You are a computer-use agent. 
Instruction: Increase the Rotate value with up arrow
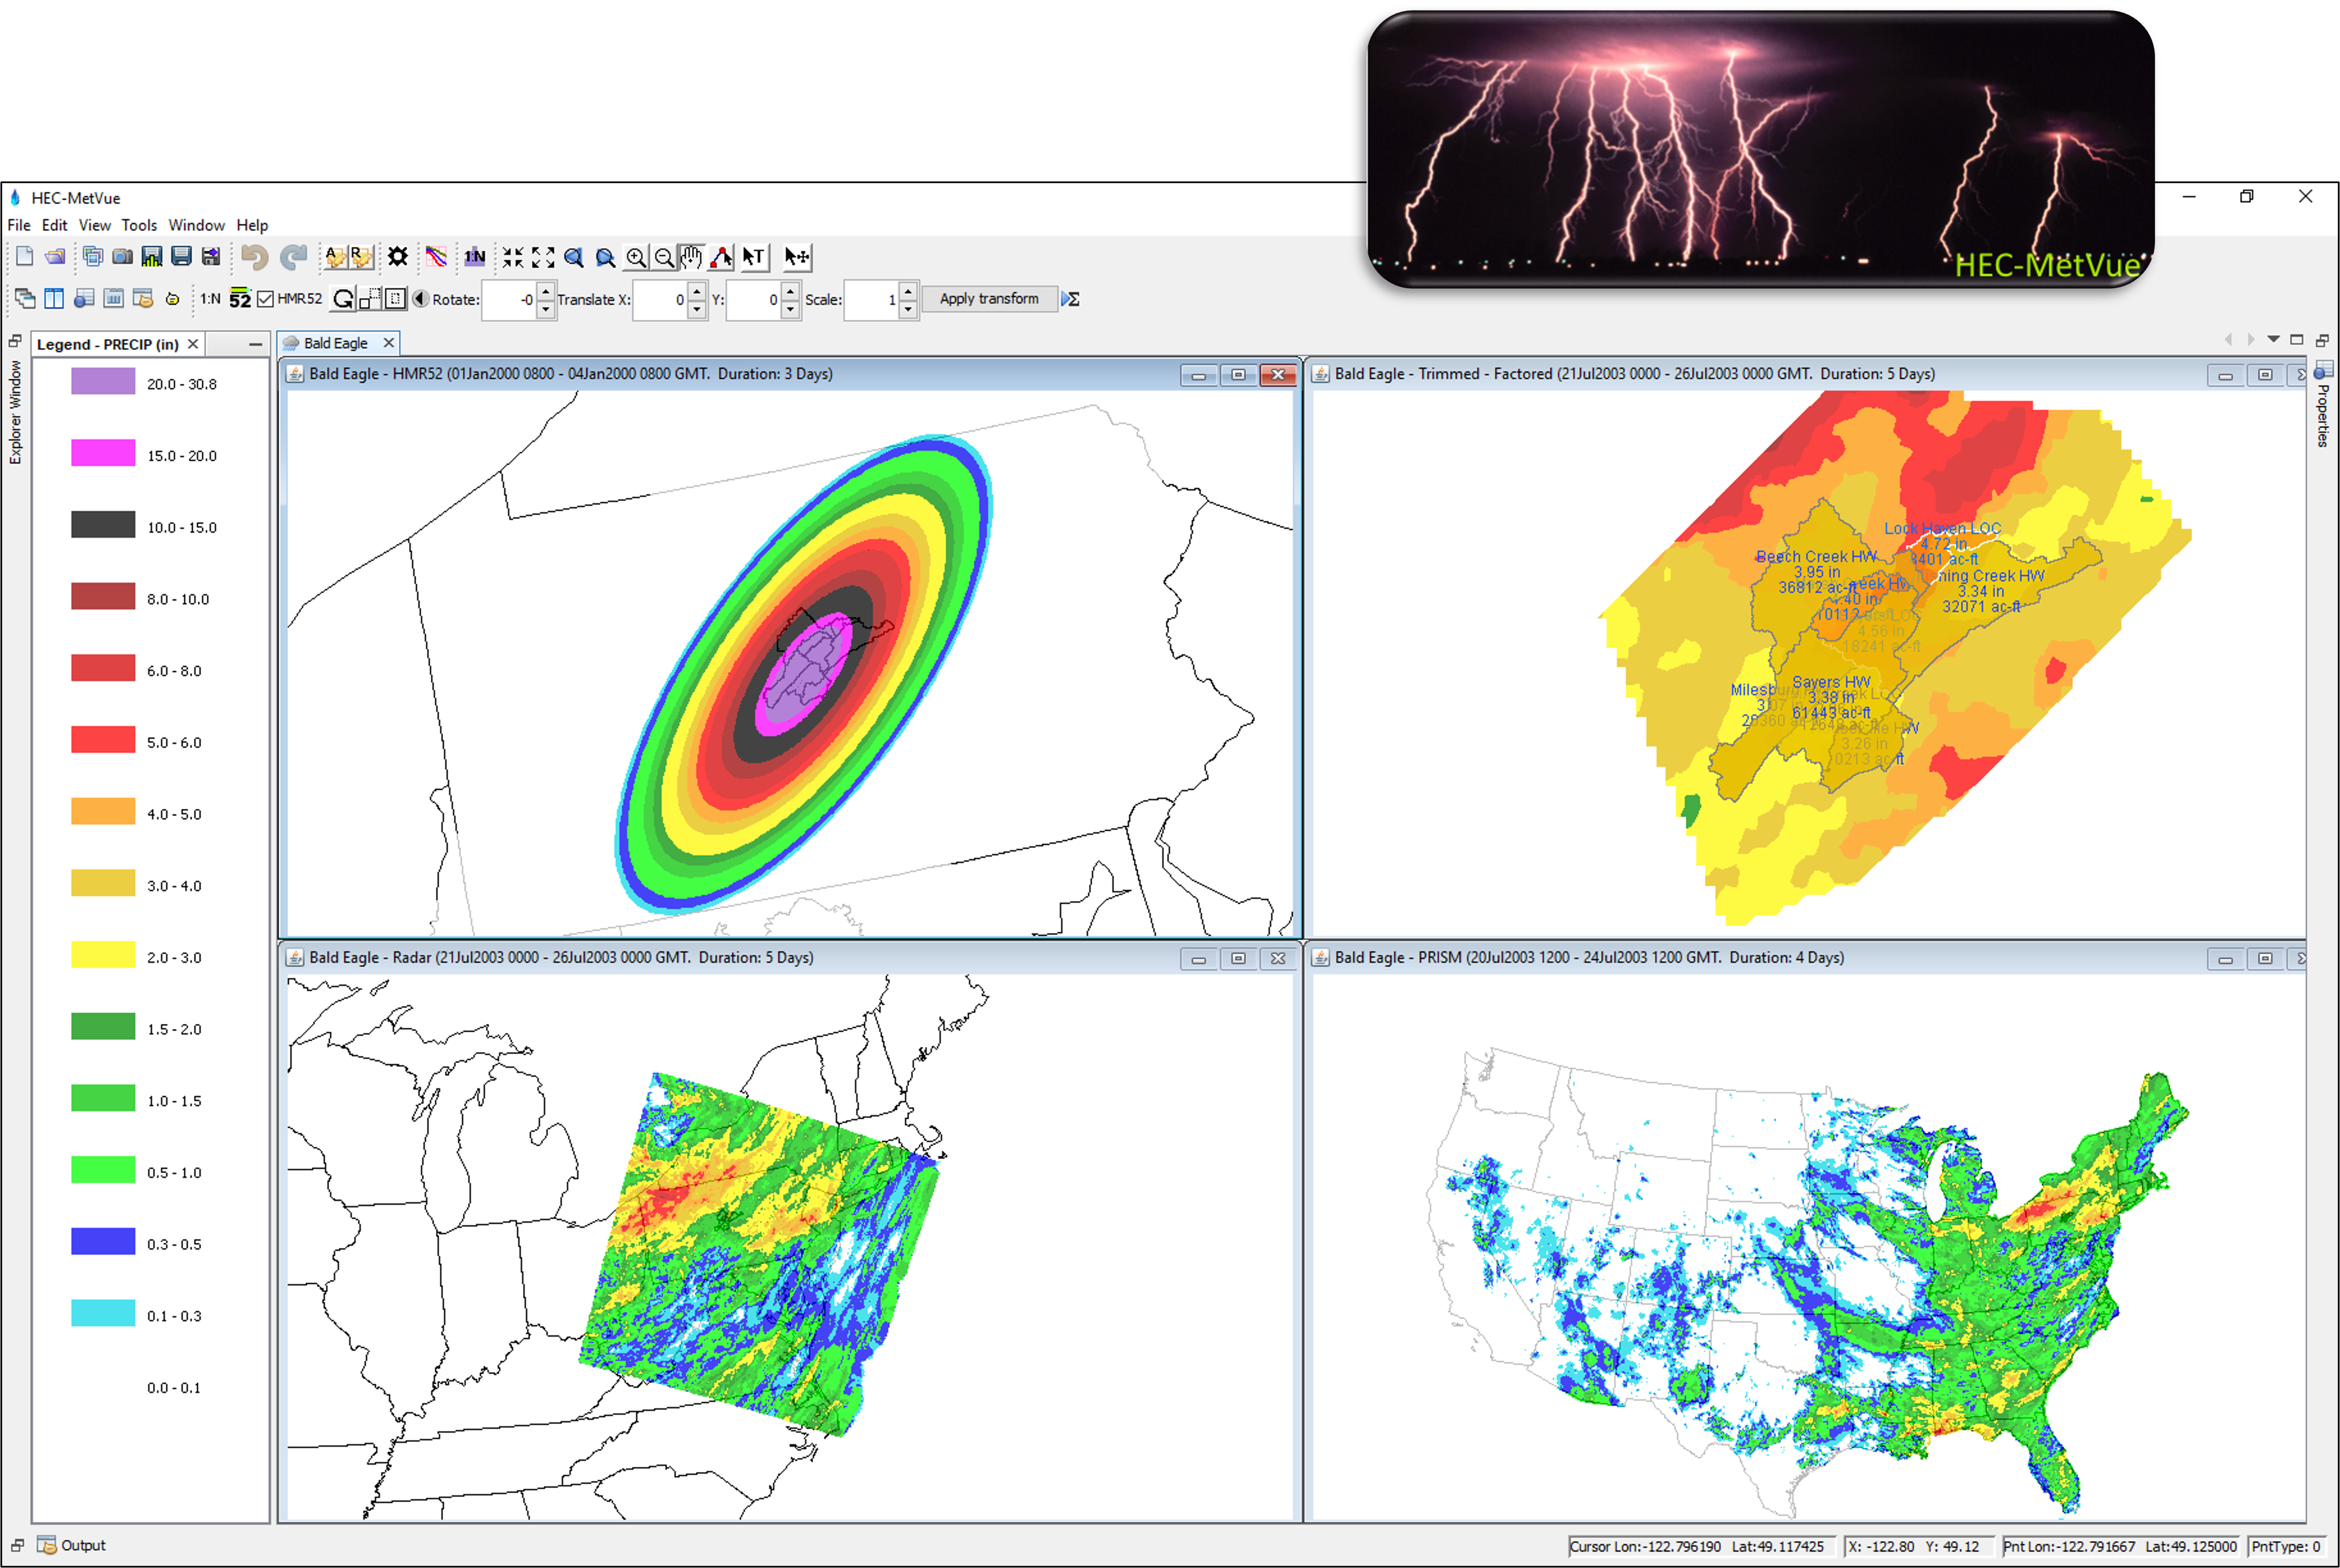(x=546, y=291)
